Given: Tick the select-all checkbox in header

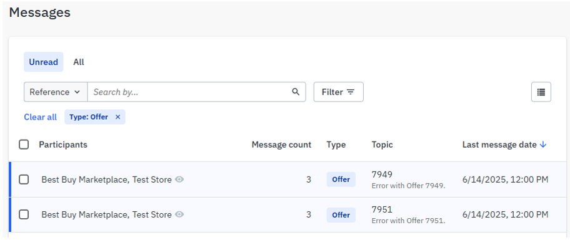Looking at the screenshot, I should [x=24, y=145].
